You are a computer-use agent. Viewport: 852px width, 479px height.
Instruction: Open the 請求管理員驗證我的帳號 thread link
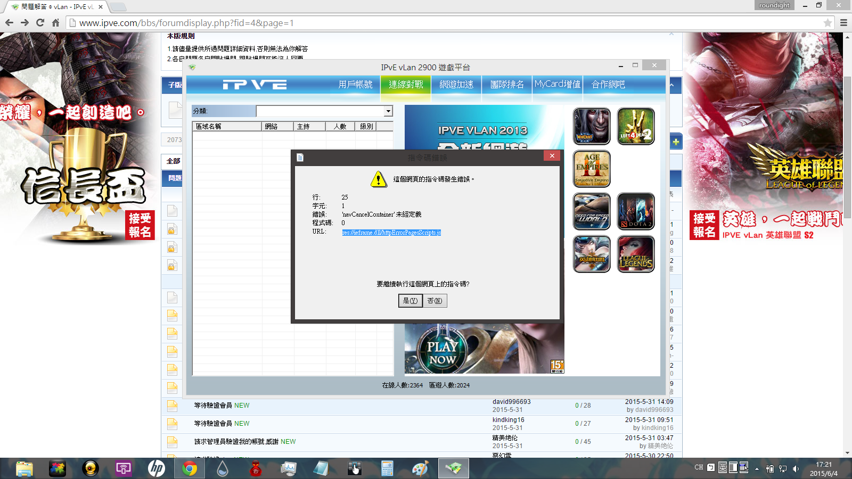tap(236, 442)
